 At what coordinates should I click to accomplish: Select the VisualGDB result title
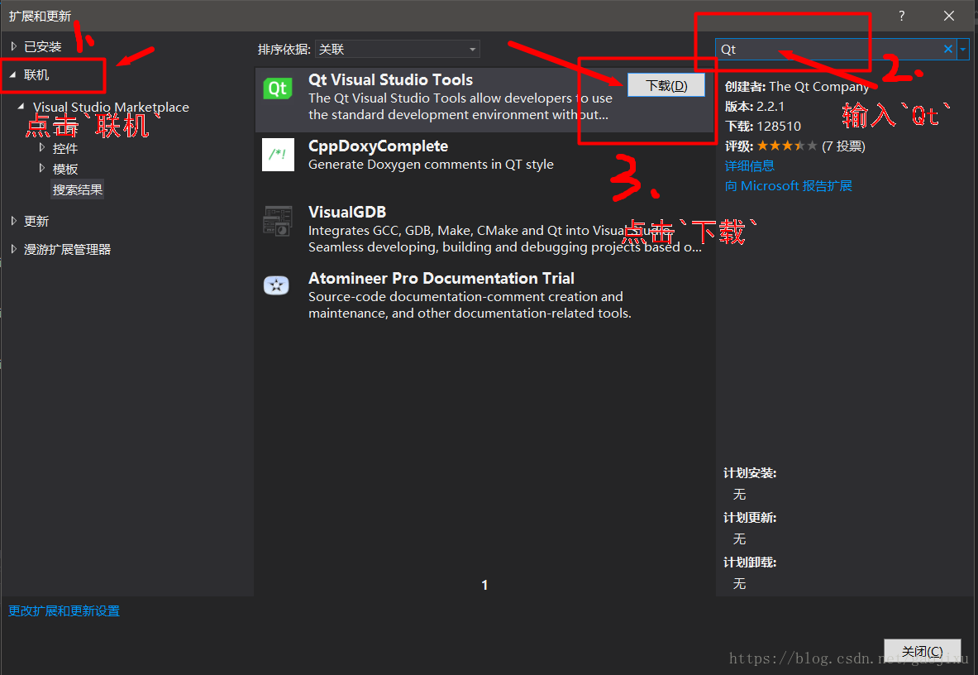[346, 212]
